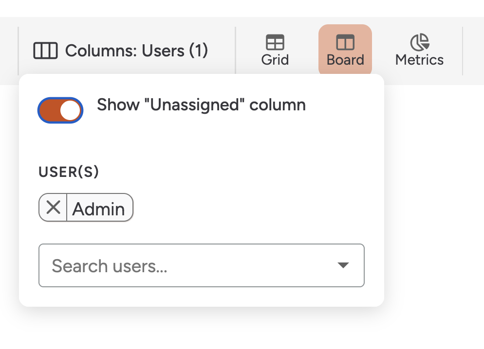Expand the Search users dropdown arrow
Screen dimensions: 484x349
tap(343, 265)
